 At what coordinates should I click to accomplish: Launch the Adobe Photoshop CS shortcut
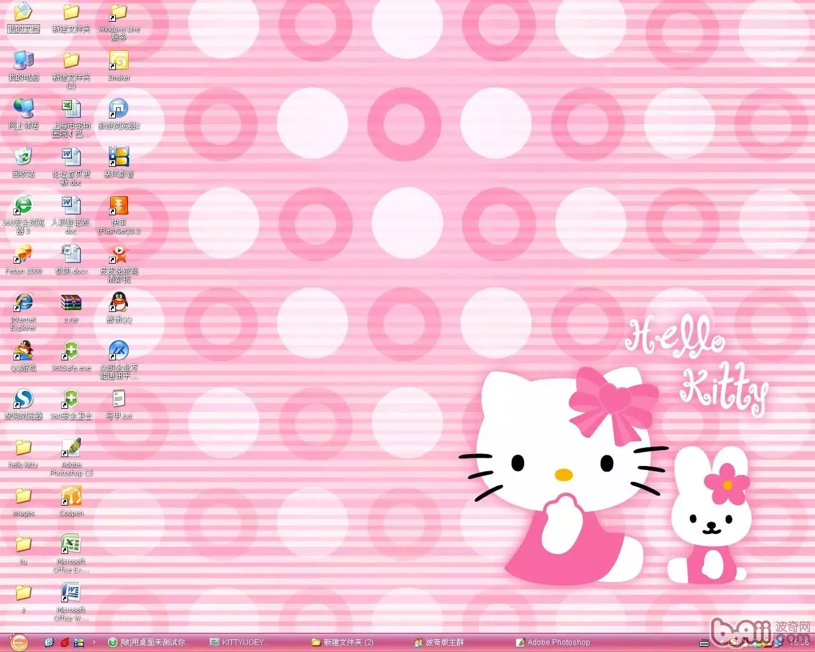71,457
